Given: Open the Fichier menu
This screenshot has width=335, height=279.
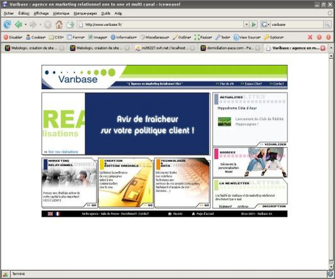Looking at the screenshot, I should tap(9, 13).
